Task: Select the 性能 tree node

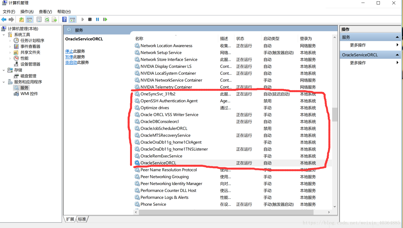Action: pyautogui.click(x=24, y=58)
